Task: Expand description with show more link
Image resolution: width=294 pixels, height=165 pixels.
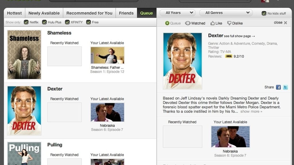Action: pyautogui.click(x=251, y=111)
